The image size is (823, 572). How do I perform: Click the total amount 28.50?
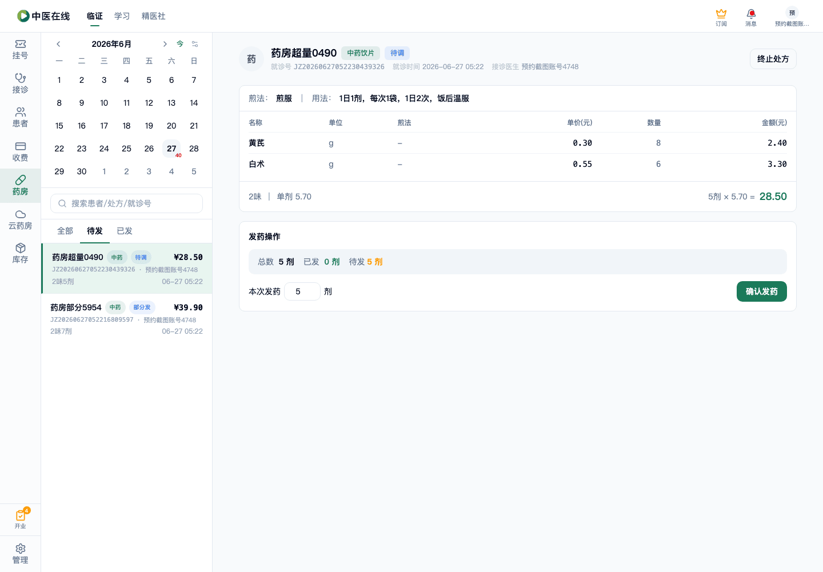[773, 197]
